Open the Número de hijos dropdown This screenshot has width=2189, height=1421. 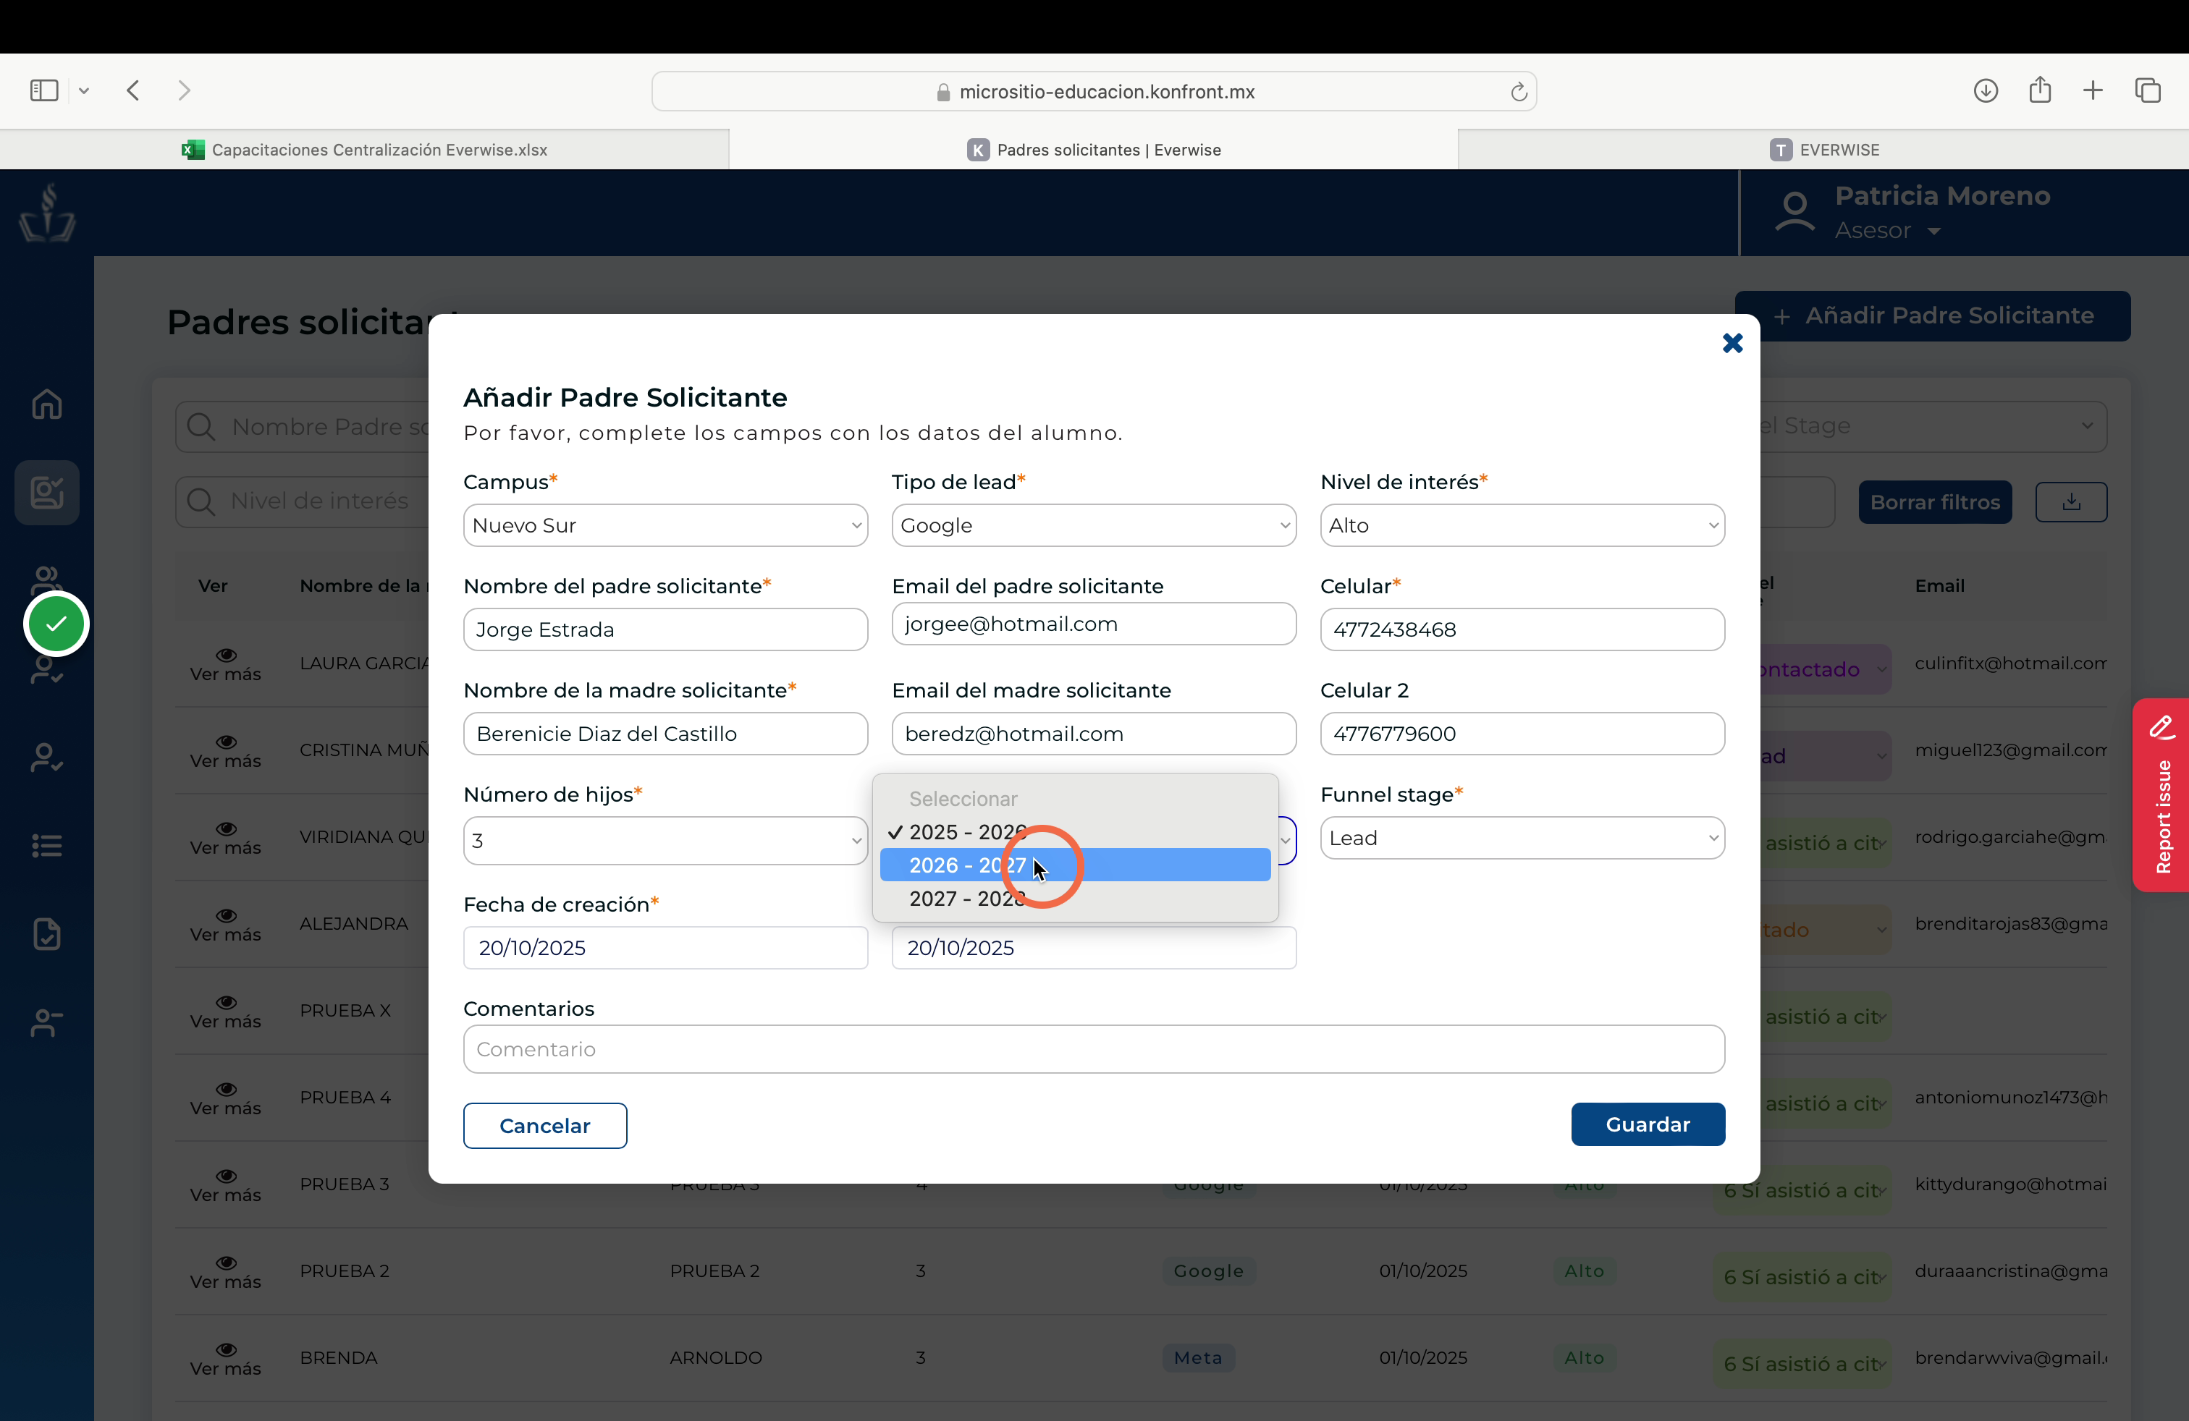[665, 840]
